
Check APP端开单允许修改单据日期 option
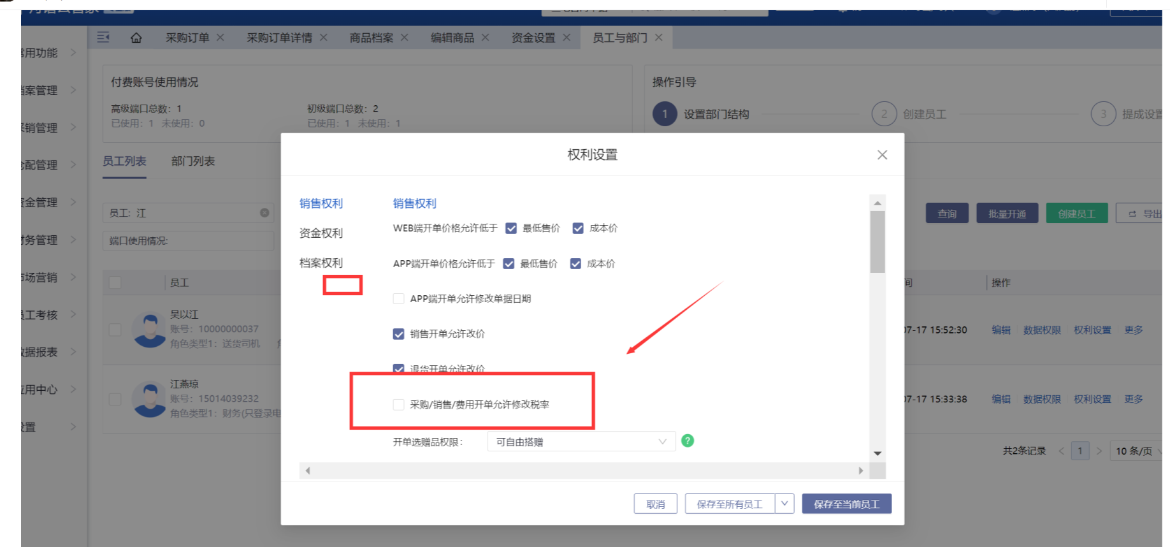399,299
